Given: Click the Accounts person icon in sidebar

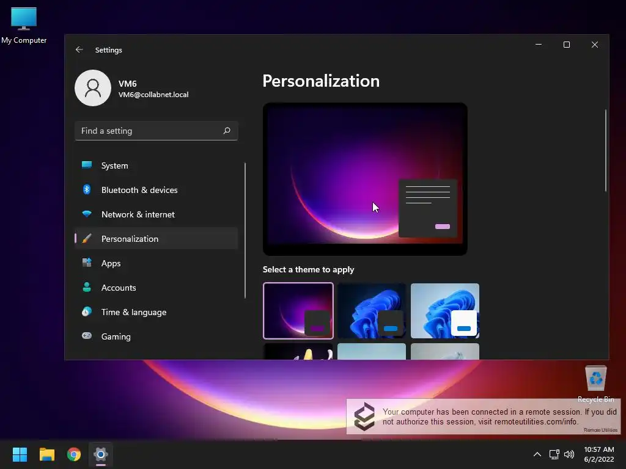Looking at the screenshot, I should click(x=87, y=287).
